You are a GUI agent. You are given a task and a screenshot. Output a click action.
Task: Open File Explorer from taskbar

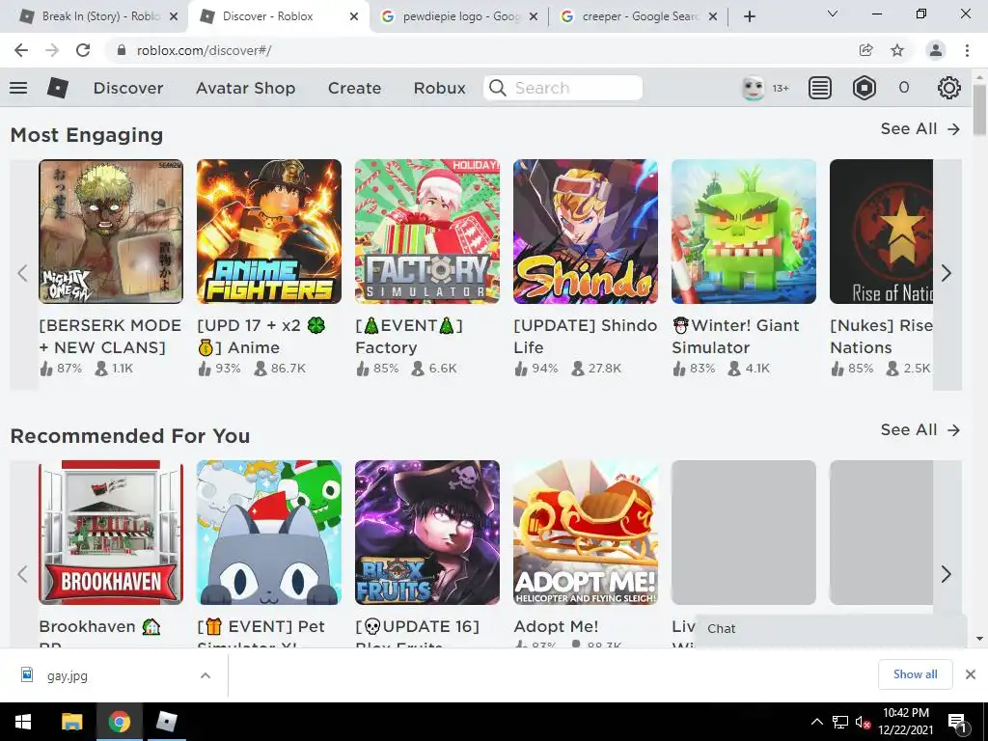click(71, 722)
